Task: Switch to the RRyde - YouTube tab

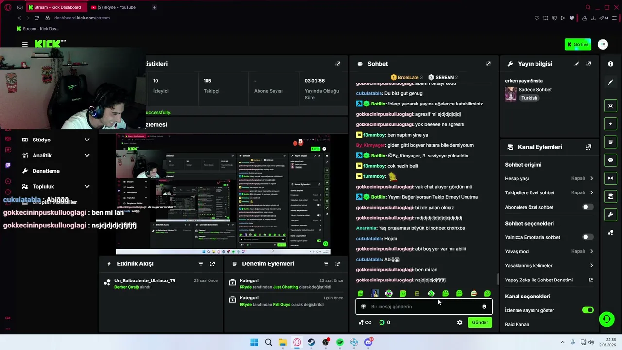Action: point(117,7)
